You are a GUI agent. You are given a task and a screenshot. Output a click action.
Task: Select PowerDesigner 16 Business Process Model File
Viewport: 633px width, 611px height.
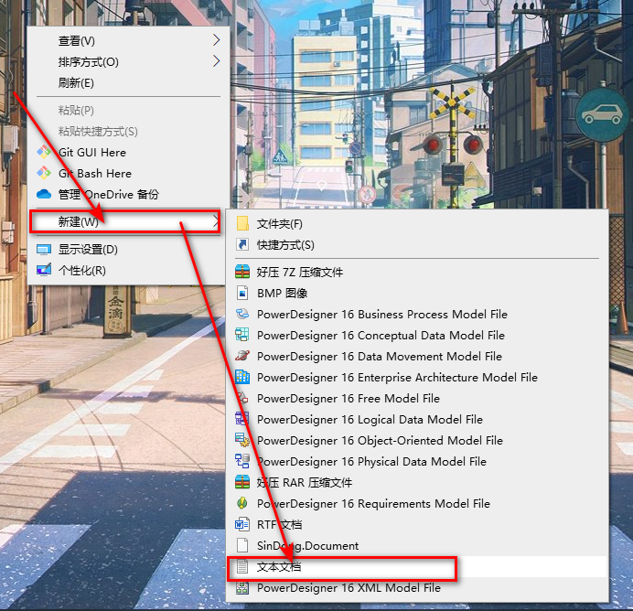point(417,314)
